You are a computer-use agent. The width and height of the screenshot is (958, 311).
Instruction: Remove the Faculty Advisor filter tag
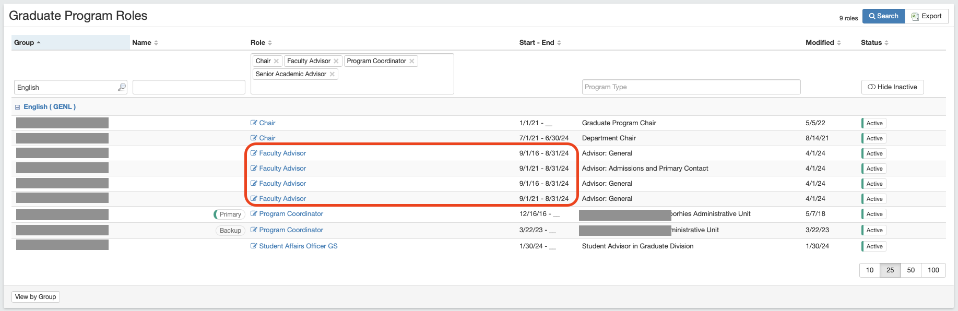pos(336,61)
